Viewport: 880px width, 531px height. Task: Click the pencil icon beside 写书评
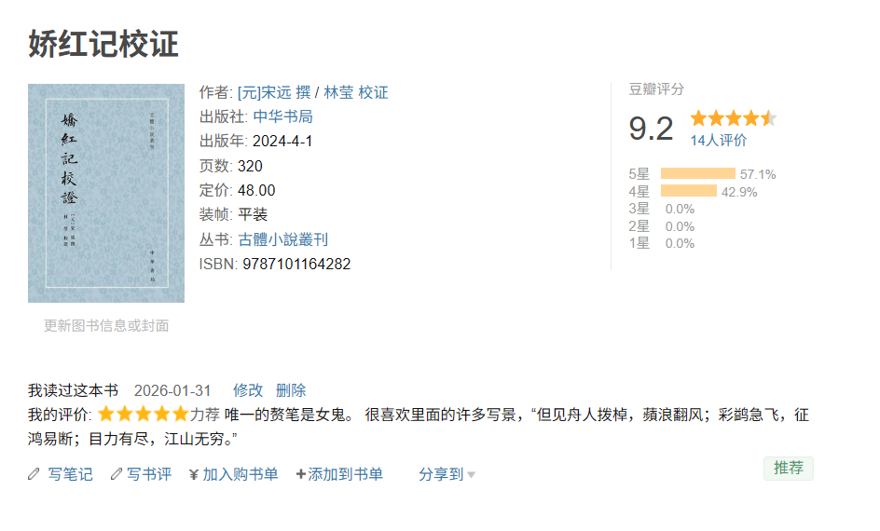(117, 474)
